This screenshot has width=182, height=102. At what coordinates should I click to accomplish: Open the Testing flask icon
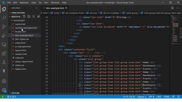(4, 62)
